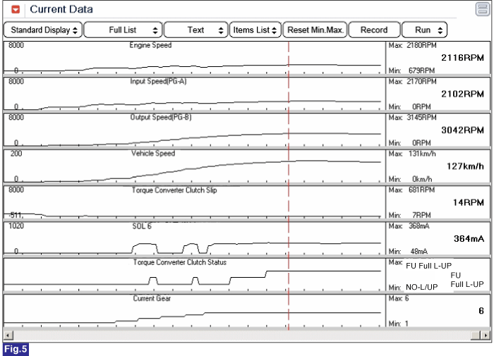Click the scrollbar thumb near the right end
Image resolution: width=494 pixels, height=356 pixels.
[476, 336]
